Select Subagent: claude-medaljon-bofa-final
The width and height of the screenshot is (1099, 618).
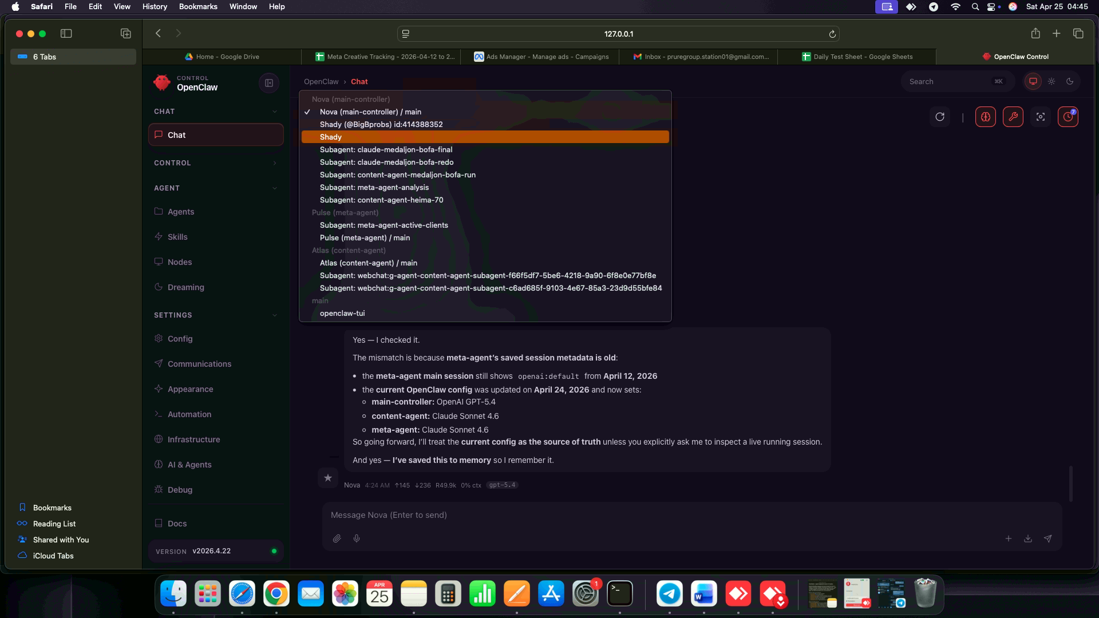coord(485,149)
